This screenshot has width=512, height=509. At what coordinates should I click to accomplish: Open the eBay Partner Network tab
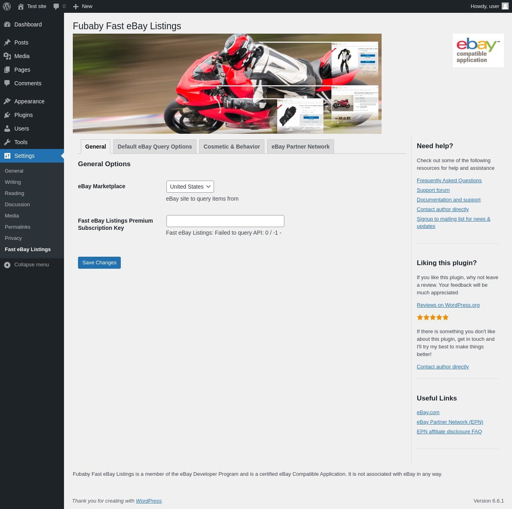300,147
